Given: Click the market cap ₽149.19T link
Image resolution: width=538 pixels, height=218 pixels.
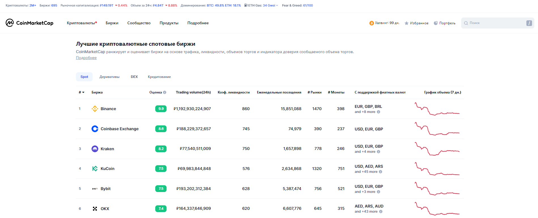Looking at the screenshot, I should click(107, 5).
